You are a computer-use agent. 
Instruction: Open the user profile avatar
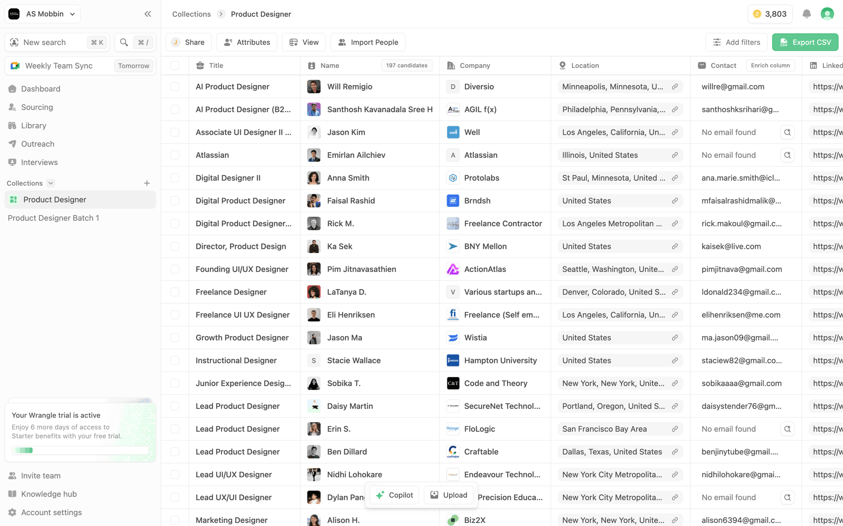point(827,14)
